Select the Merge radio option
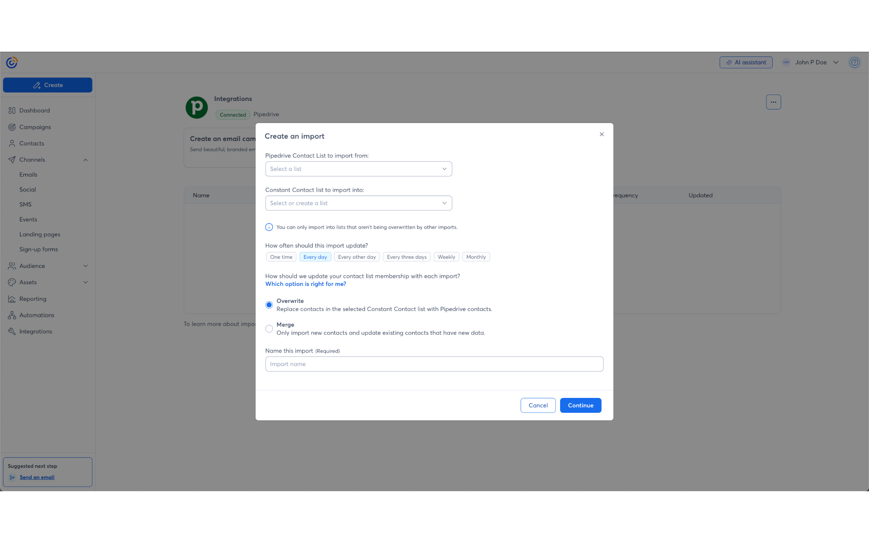869x543 pixels. click(x=269, y=329)
